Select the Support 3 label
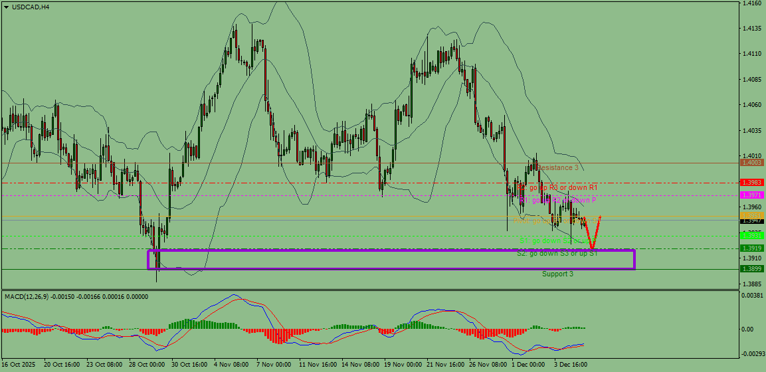The height and width of the screenshot is (372, 766). [558, 274]
